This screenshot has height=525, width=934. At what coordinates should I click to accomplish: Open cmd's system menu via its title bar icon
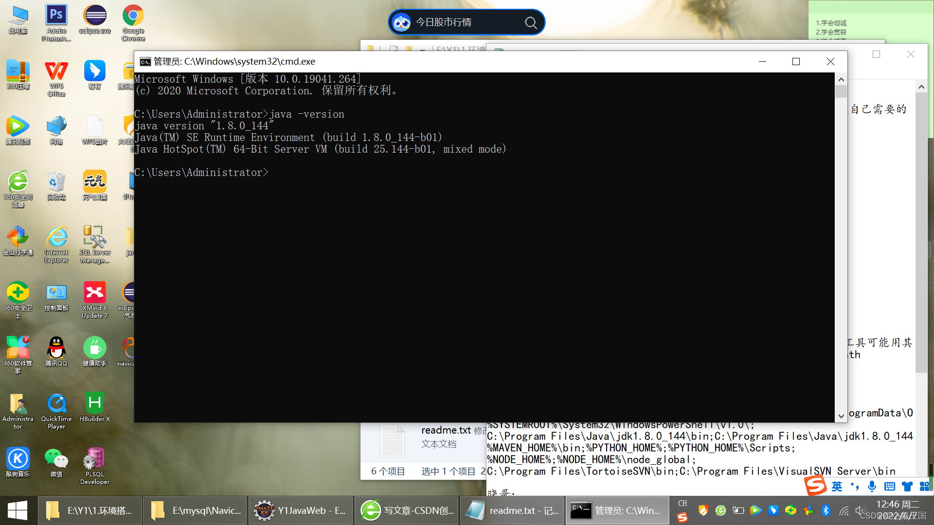[x=145, y=62]
